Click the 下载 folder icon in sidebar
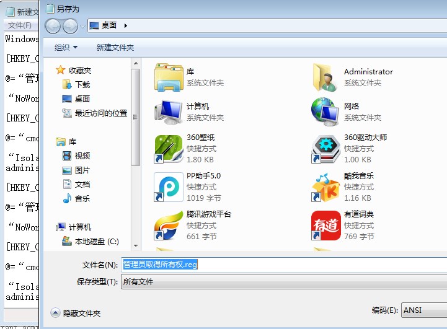Viewport: 447px width, 329px height. pyautogui.click(x=67, y=84)
